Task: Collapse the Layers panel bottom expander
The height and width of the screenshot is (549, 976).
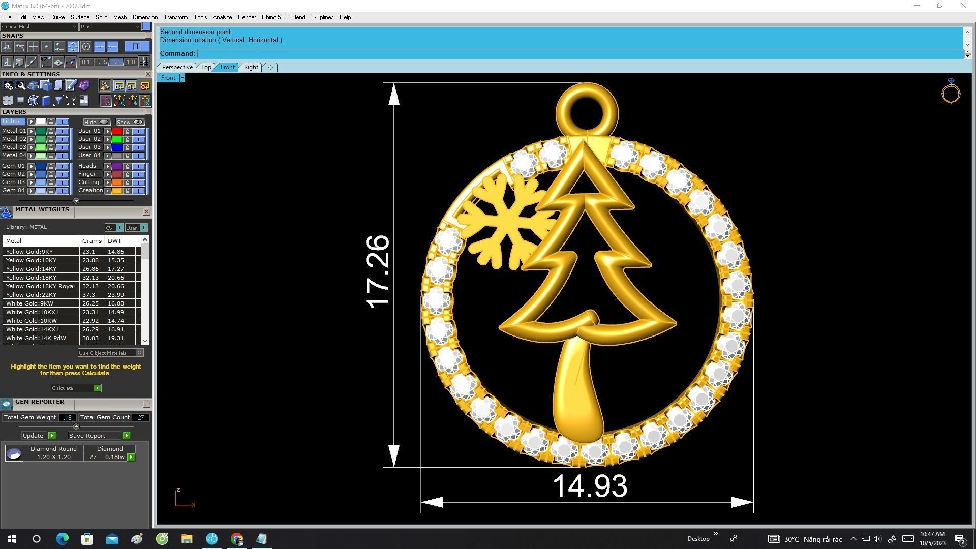Action: (x=76, y=201)
